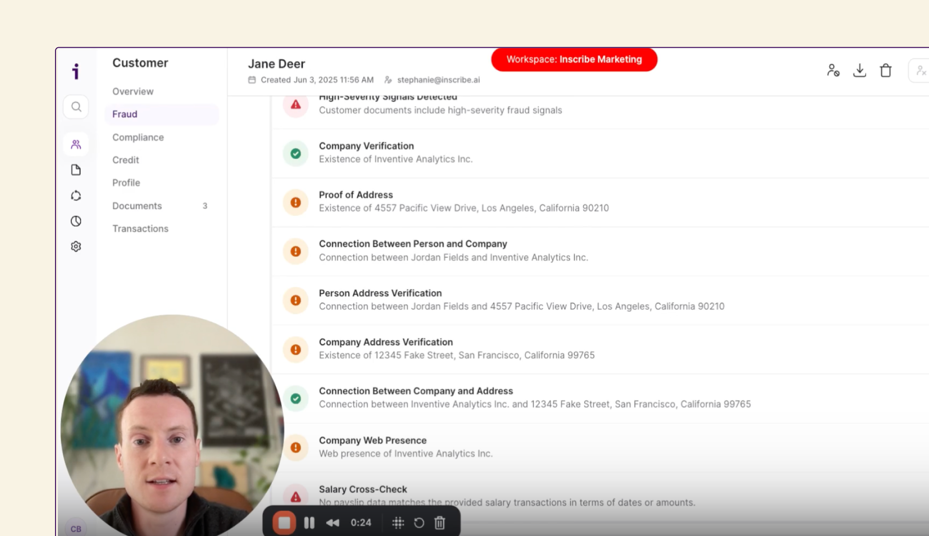Viewport: 929px width, 536px height.
Task: Open the Company Verification check row
Action: 600,153
